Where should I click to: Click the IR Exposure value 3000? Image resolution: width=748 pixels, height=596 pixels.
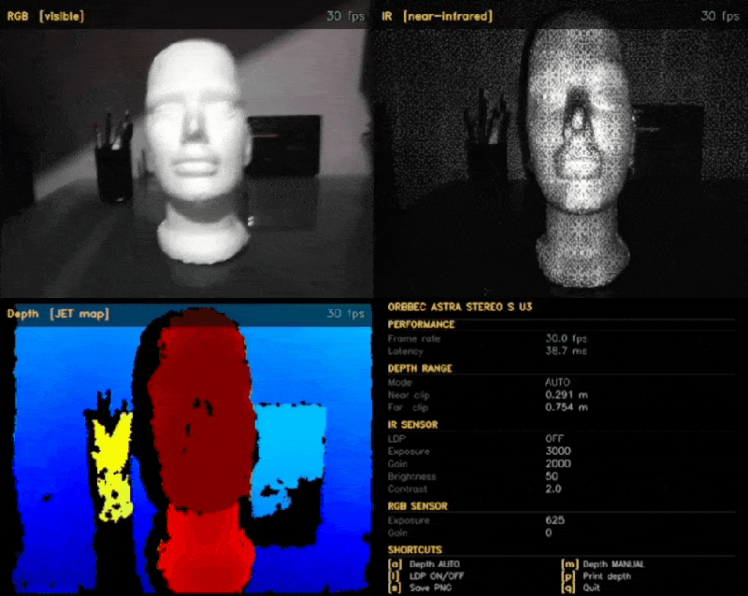pos(558,451)
